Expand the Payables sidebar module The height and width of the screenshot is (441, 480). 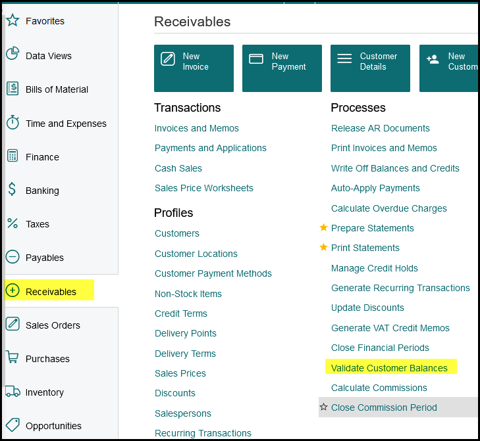[x=44, y=258]
